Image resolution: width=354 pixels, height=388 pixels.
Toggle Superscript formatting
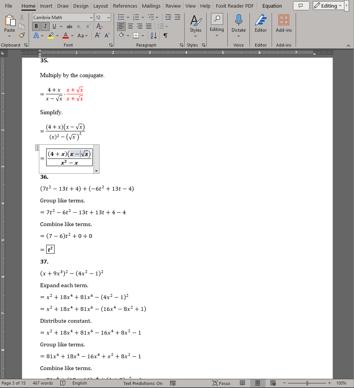tap(88, 26)
